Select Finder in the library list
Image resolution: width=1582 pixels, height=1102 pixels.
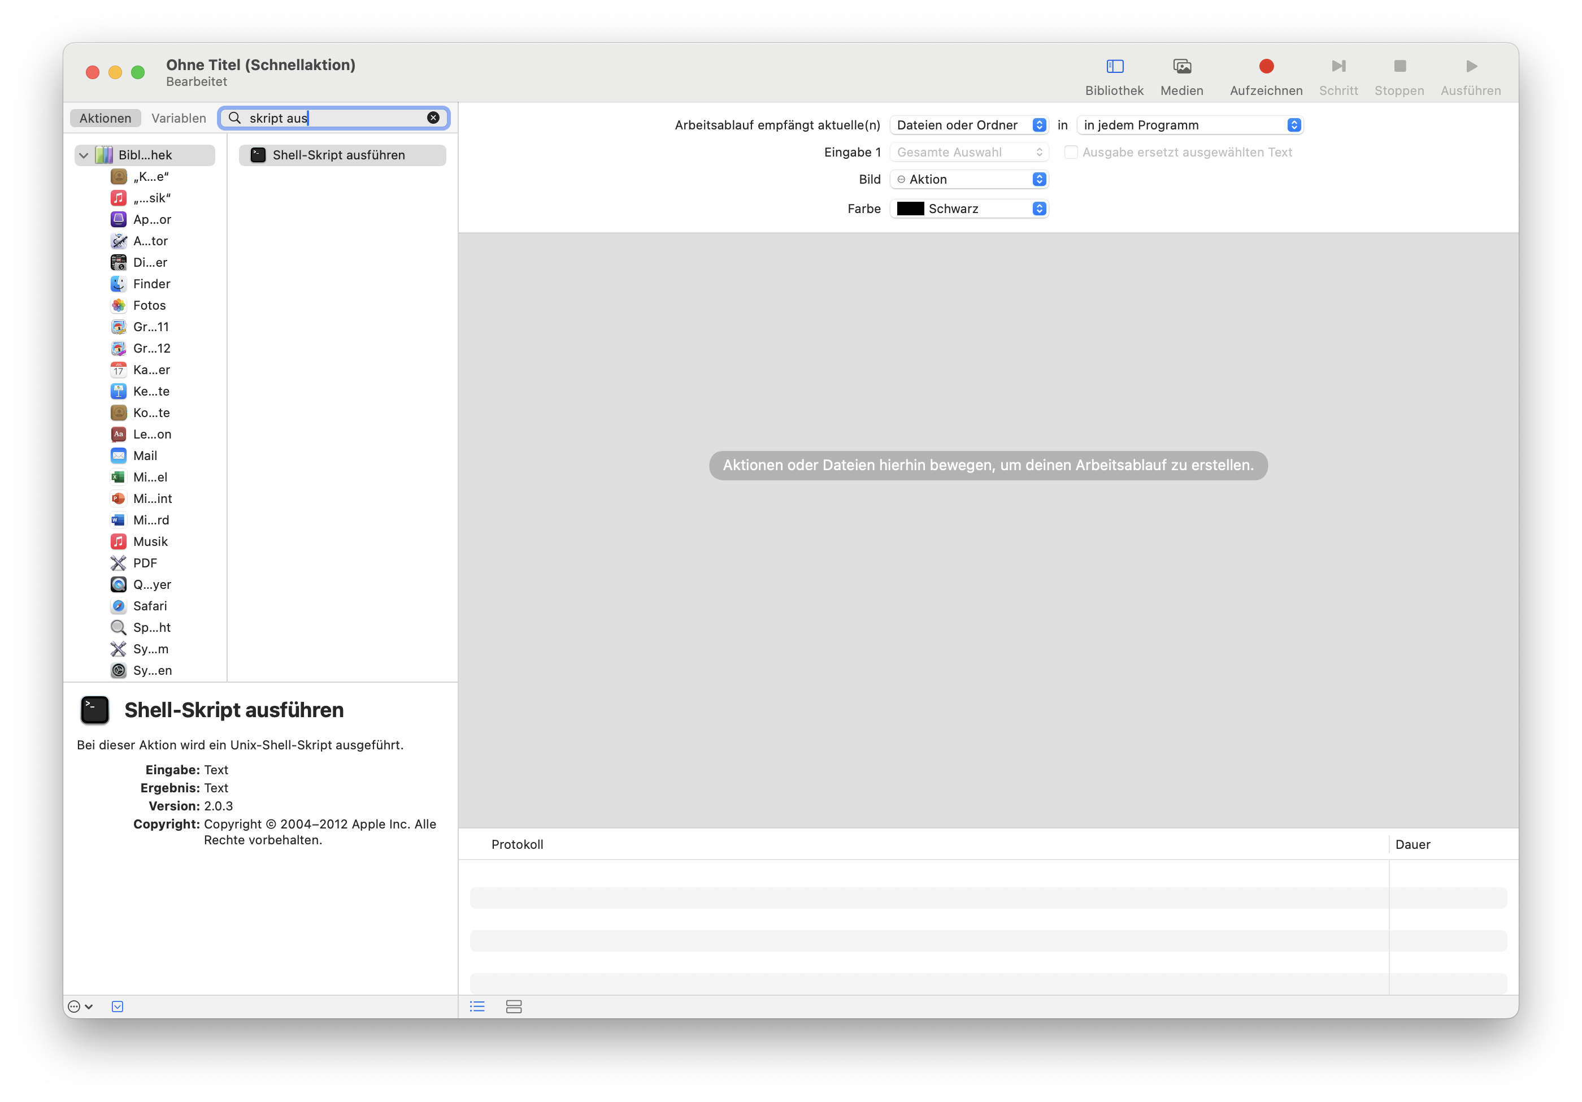(151, 284)
